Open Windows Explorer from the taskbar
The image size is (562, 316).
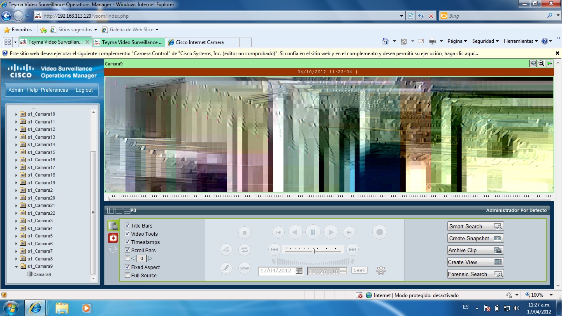pos(62,308)
